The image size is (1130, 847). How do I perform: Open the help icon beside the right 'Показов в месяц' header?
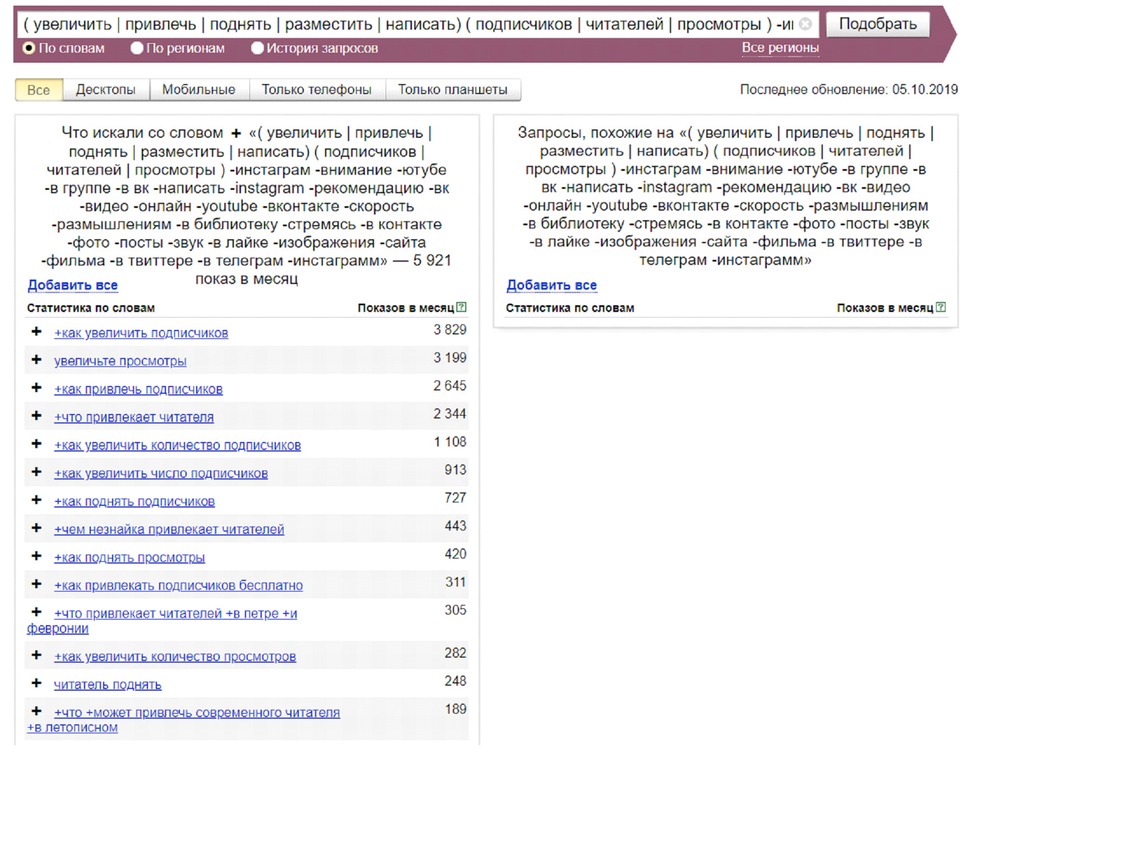941,307
